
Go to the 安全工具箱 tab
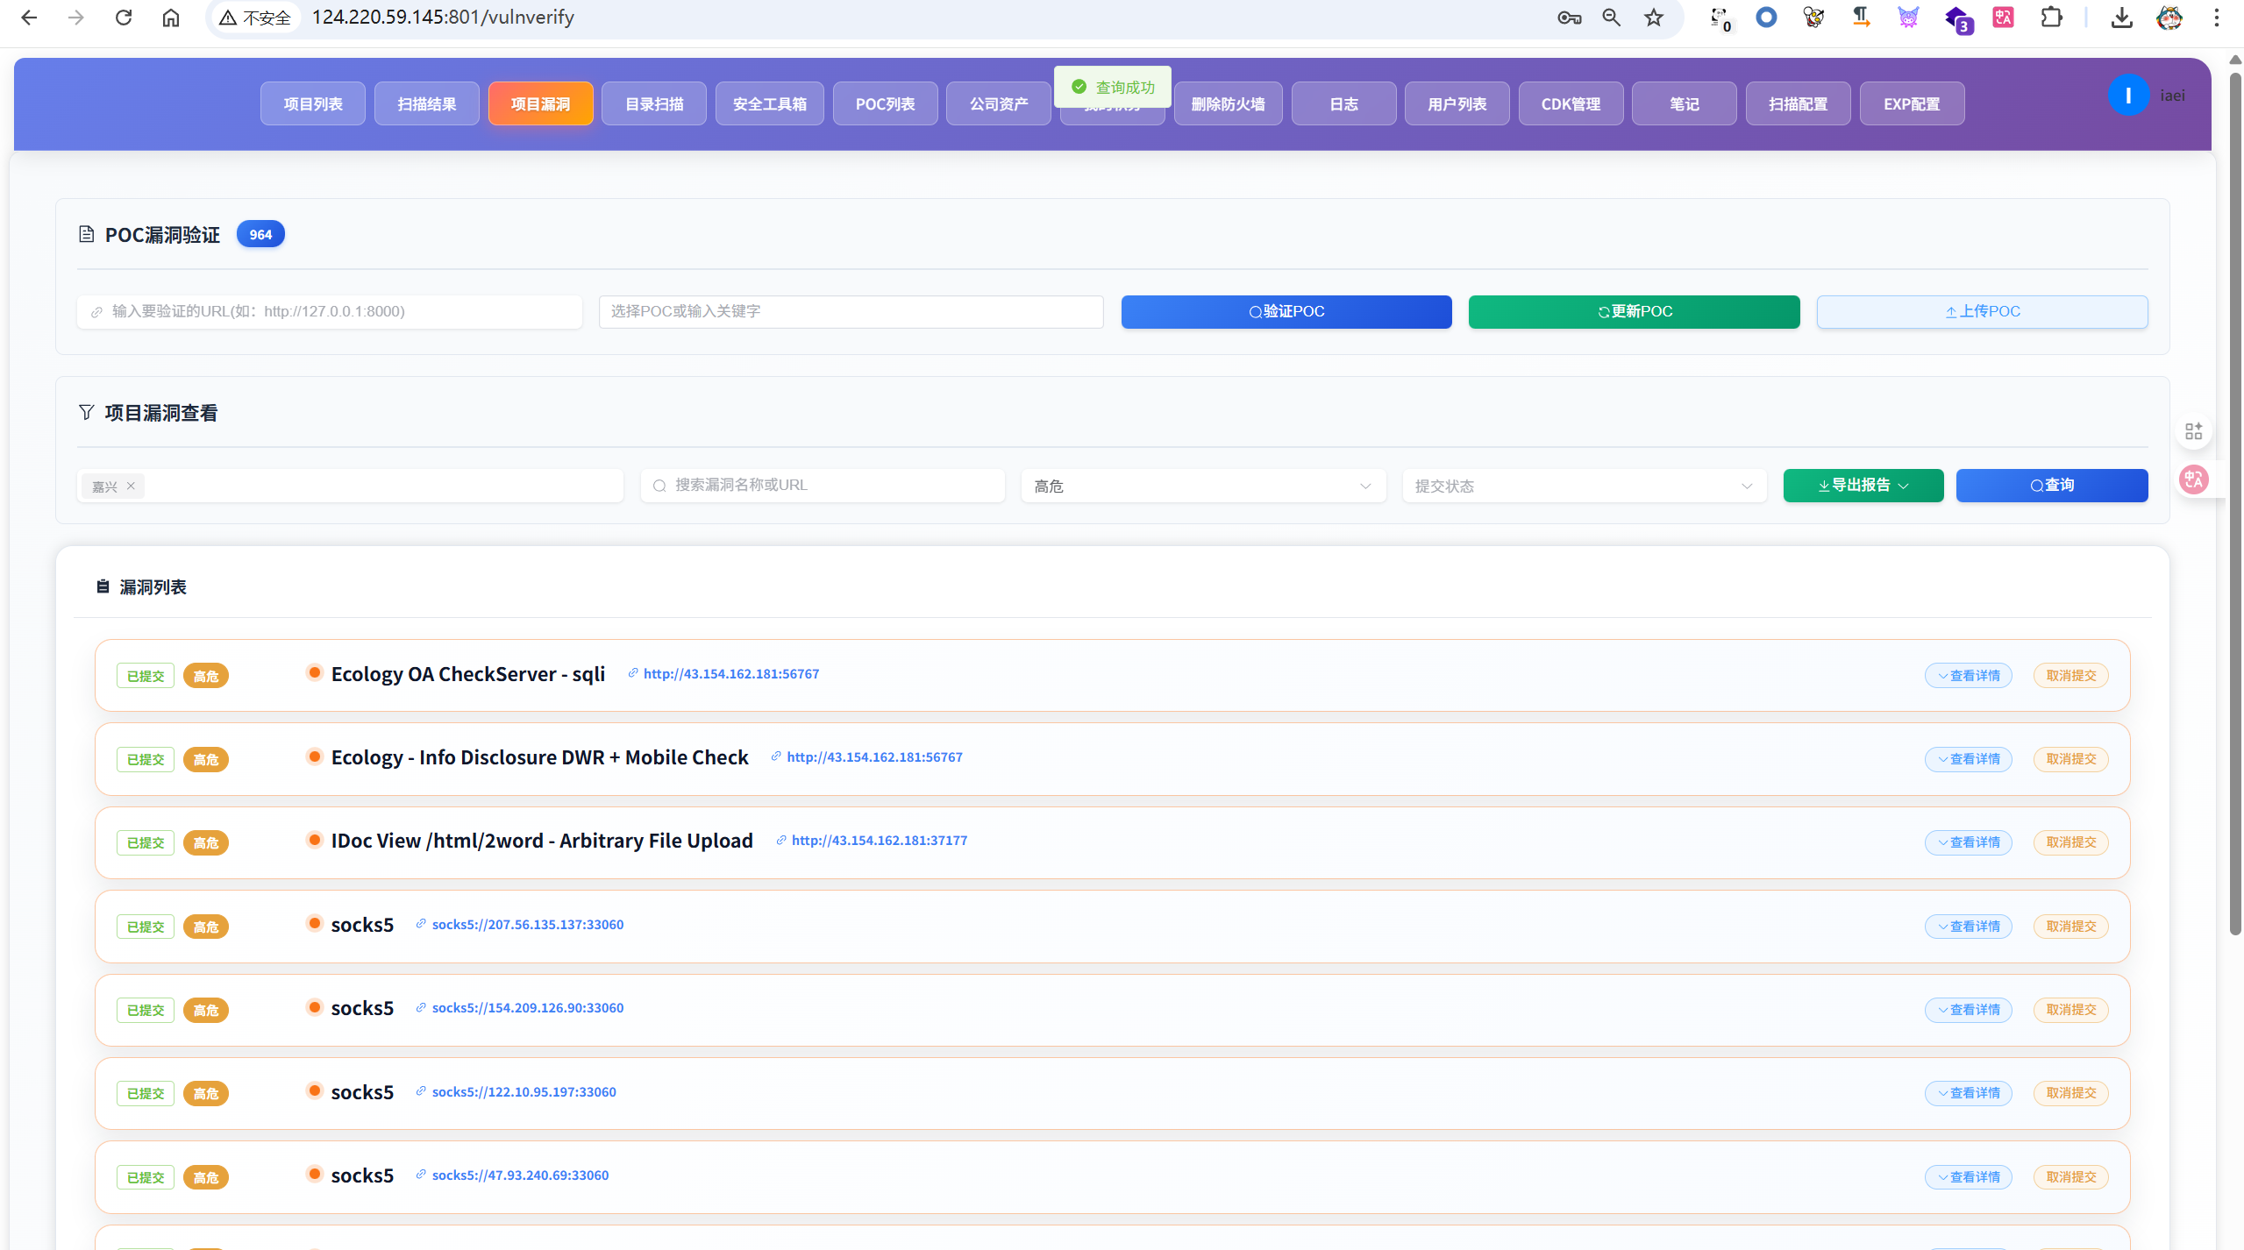point(770,104)
